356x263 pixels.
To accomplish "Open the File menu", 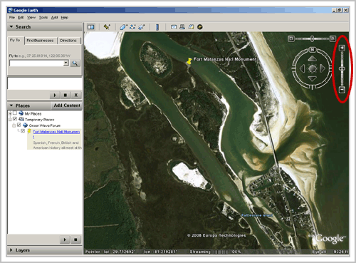I will [12, 17].
